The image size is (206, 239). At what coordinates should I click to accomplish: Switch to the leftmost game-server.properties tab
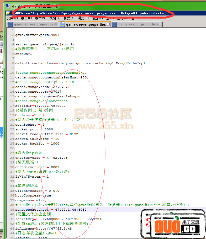(34, 24)
